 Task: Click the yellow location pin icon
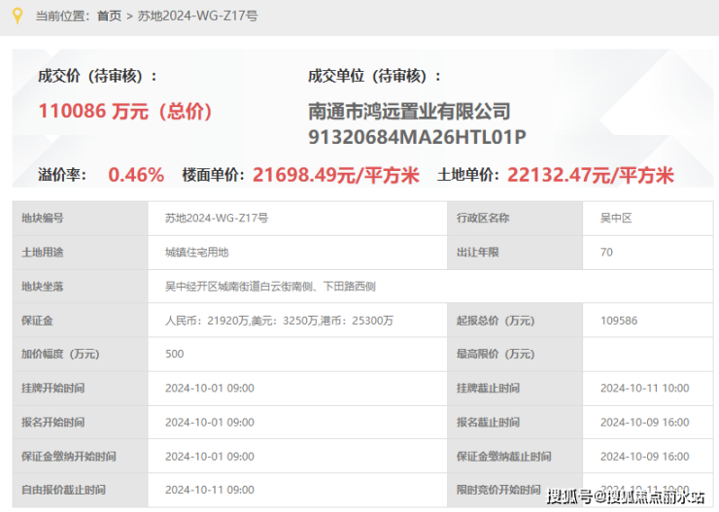click(17, 17)
